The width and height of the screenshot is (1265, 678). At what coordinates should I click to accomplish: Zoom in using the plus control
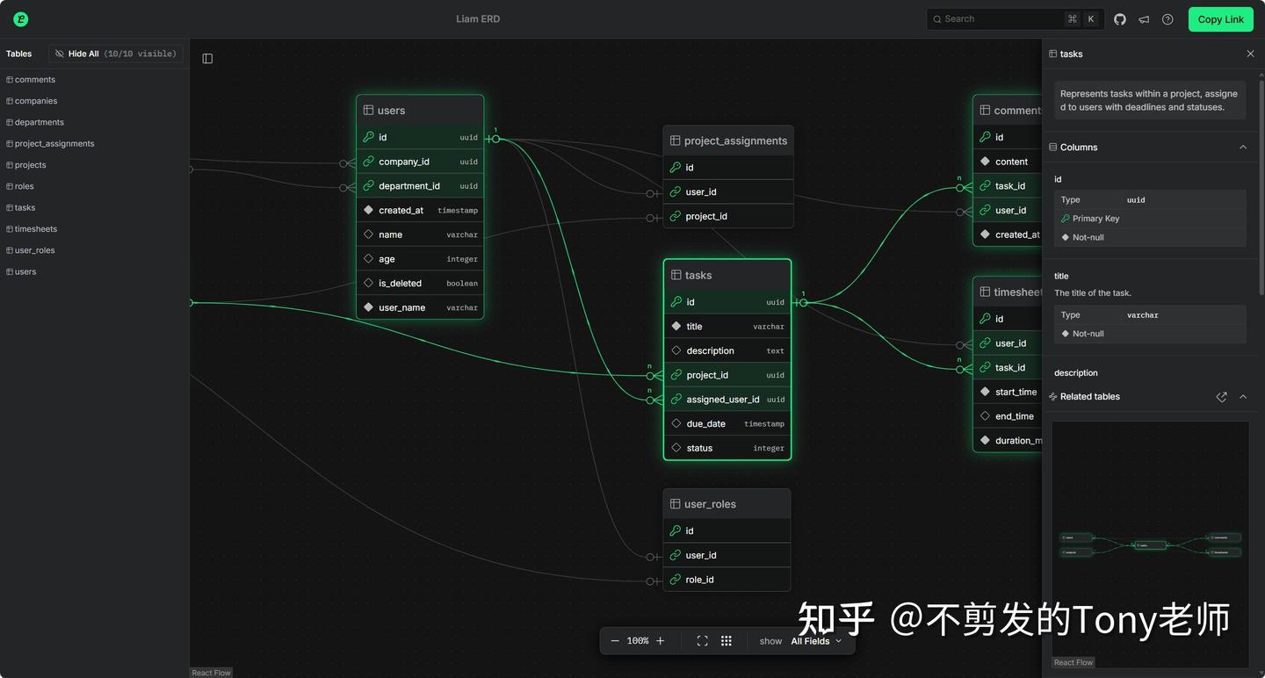click(x=660, y=640)
